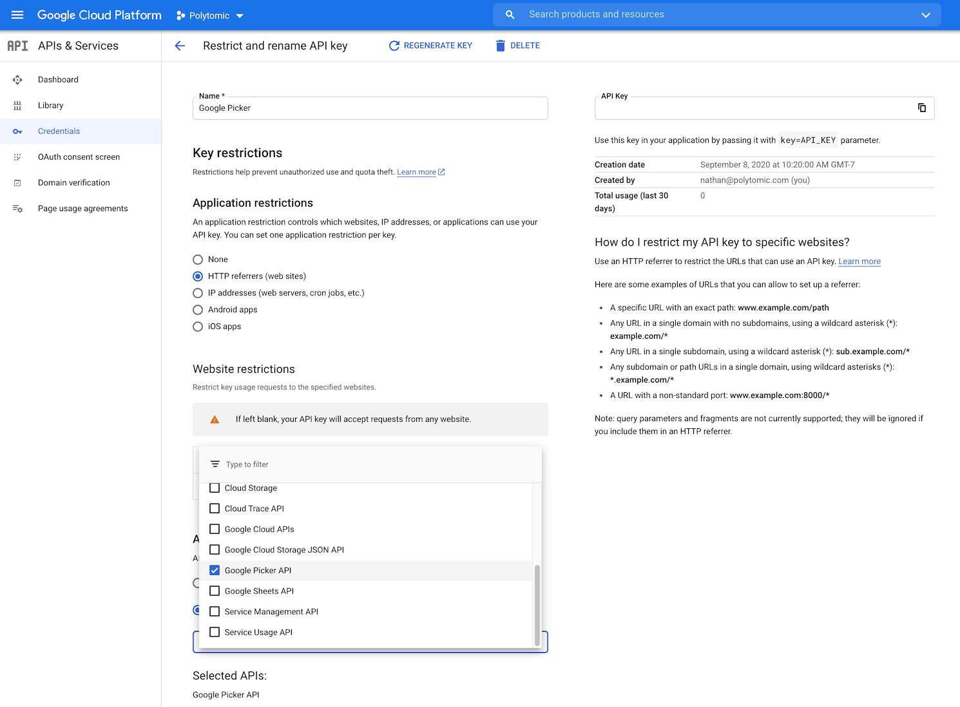Expand the search bar chevron
This screenshot has width=960, height=707.
click(926, 15)
